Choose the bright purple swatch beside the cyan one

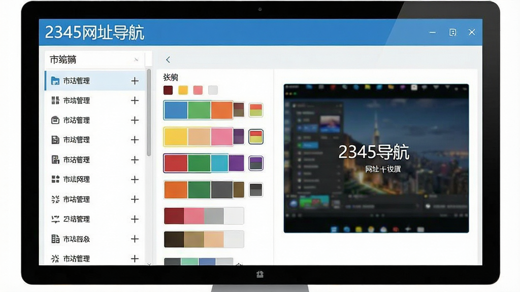[x=237, y=163]
